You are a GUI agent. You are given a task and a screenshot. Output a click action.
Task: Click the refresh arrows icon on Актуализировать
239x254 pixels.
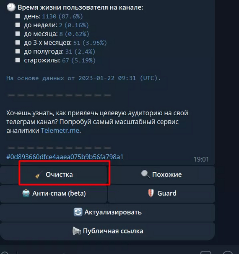click(78, 212)
